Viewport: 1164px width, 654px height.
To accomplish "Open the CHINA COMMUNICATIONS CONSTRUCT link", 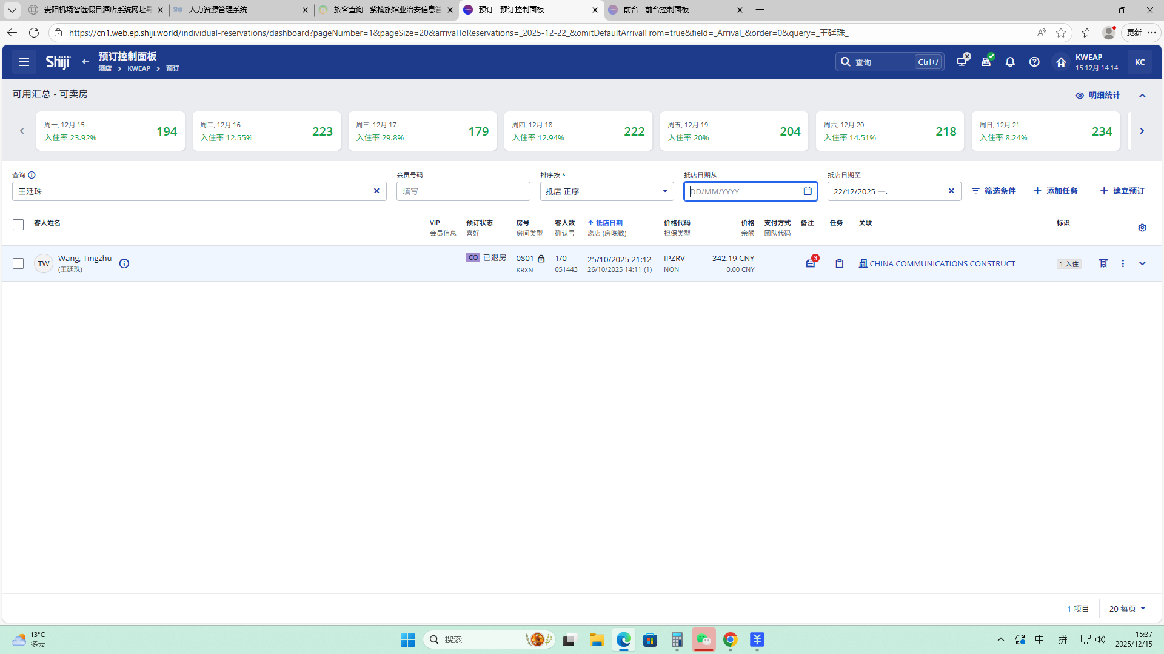I will click(x=942, y=263).
